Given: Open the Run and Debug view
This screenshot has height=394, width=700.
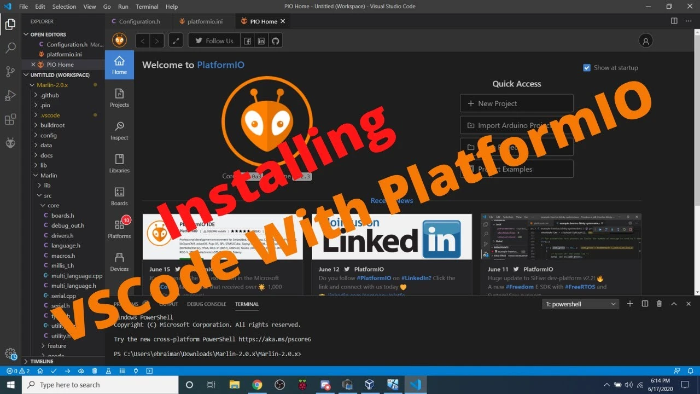Looking at the screenshot, I should (10, 96).
